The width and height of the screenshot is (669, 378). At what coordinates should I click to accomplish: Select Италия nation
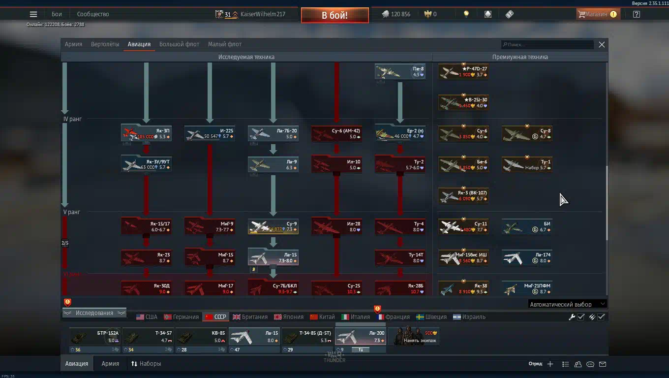(x=356, y=317)
